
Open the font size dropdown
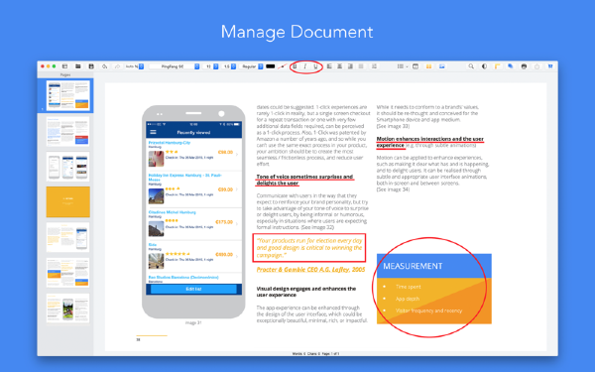pos(210,66)
